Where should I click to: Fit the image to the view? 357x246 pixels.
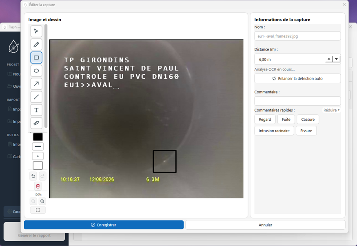pos(38,210)
